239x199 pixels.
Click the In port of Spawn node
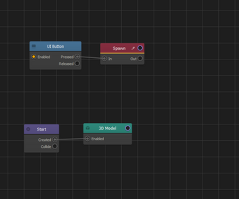point(104,58)
